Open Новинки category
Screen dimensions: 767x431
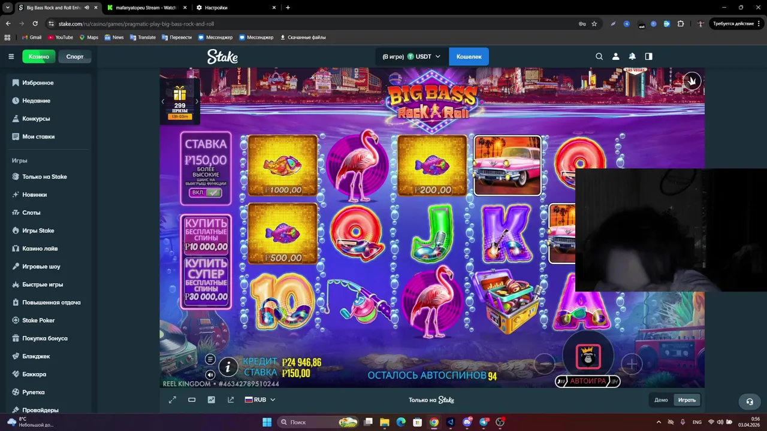click(34, 195)
